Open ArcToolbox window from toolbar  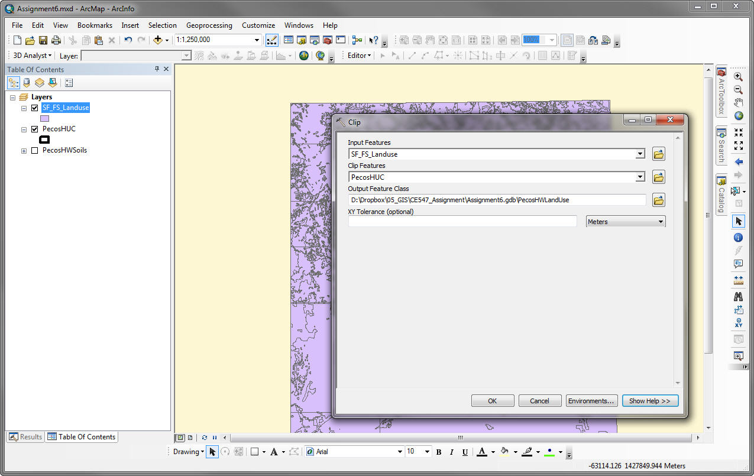click(x=328, y=40)
